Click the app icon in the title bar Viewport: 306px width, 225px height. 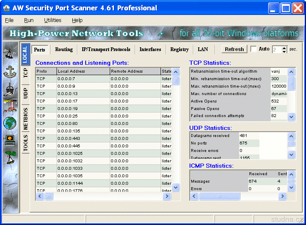pyautogui.click(x=7, y=8)
